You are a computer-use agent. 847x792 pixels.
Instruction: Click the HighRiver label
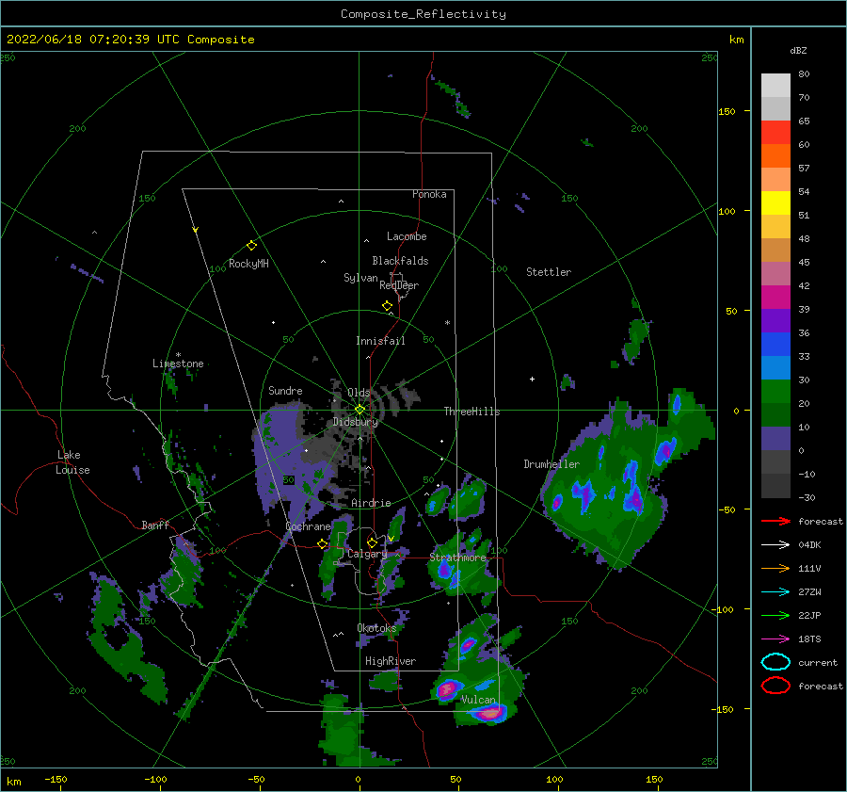pyautogui.click(x=391, y=661)
